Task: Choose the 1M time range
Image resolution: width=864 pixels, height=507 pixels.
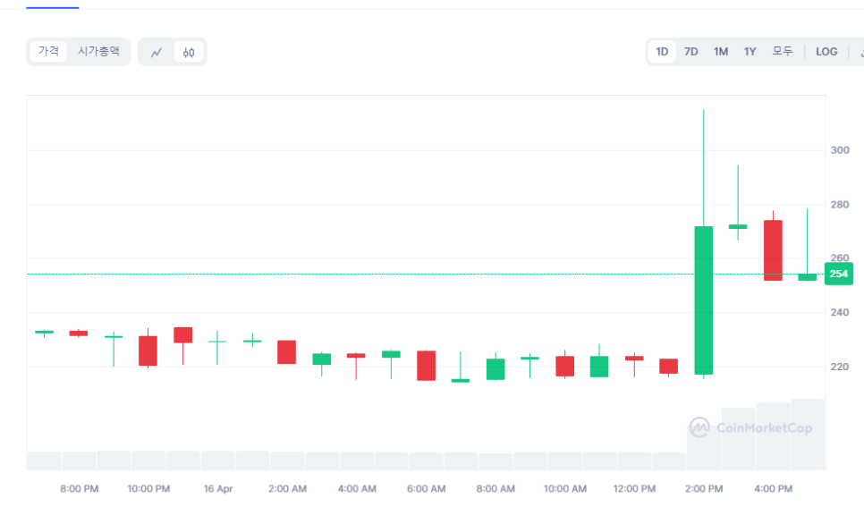Action: pyautogui.click(x=721, y=52)
